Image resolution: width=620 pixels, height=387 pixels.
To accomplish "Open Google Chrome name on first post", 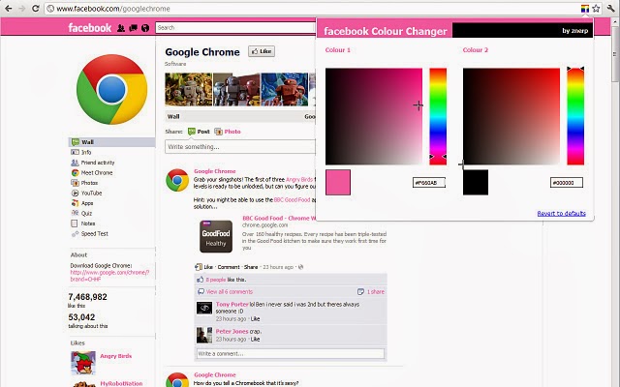I will pyautogui.click(x=215, y=171).
